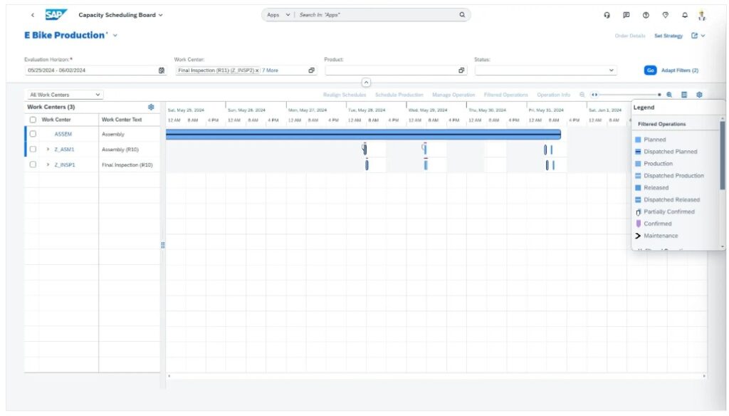
Task: Click Schedule Production toolbar item
Action: 399,95
